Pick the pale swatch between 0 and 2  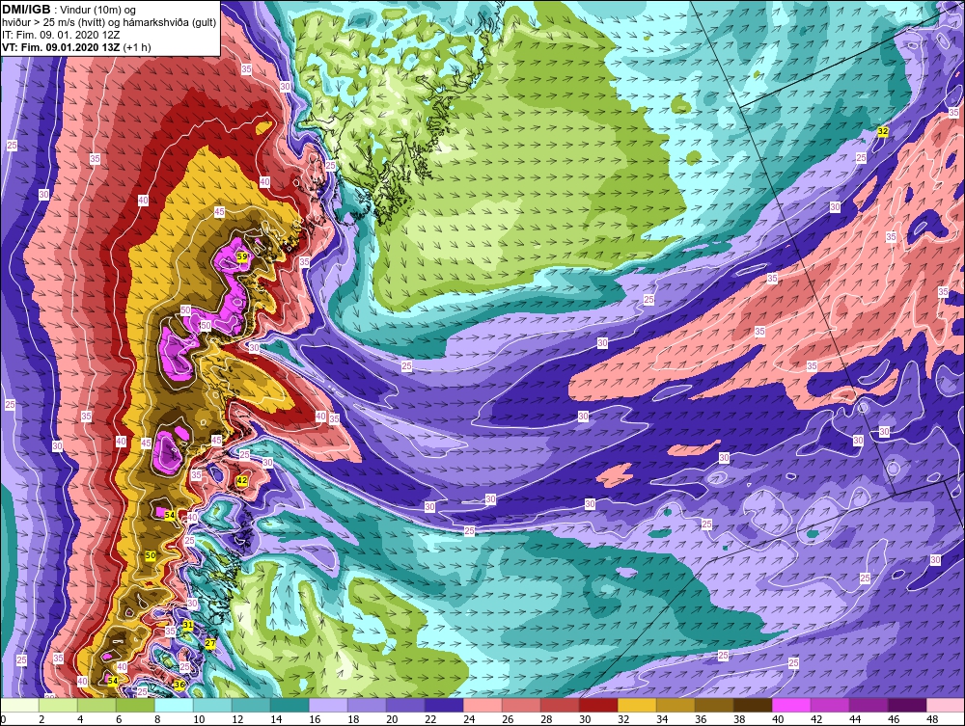[19, 705]
